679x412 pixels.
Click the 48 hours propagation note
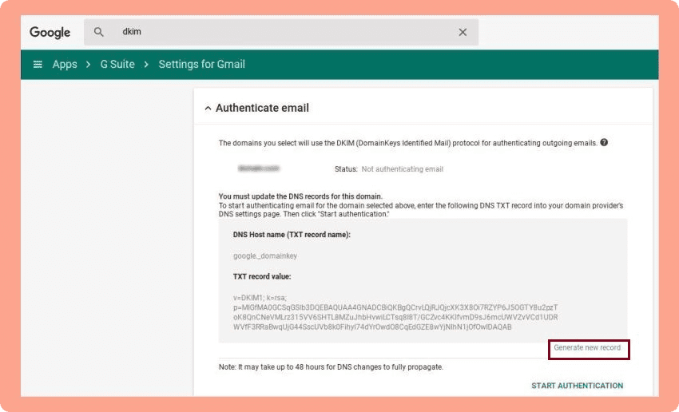(x=331, y=367)
